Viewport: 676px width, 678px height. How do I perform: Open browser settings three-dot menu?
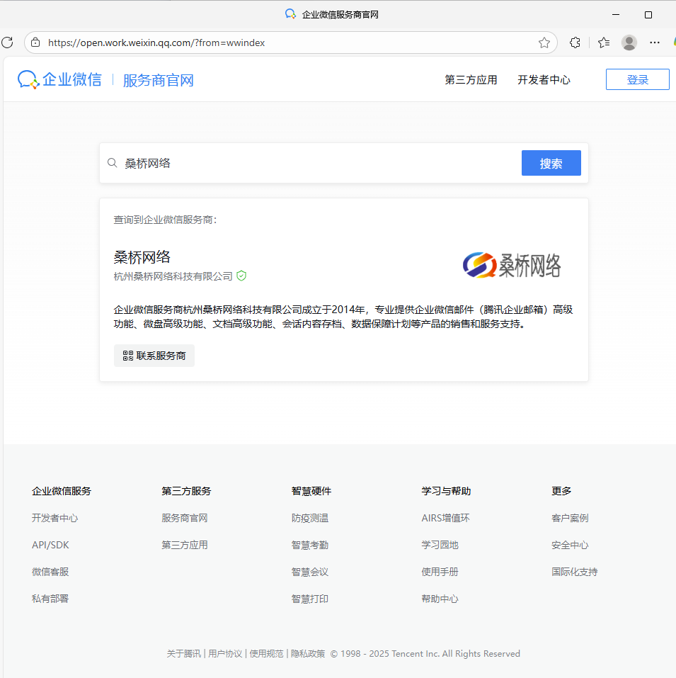[655, 43]
